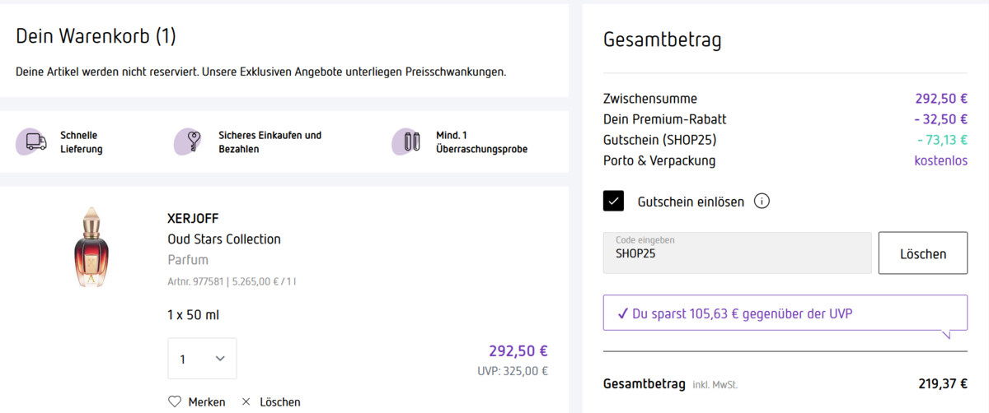
Task: Click the article number 977581 line
Action: [232, 282]
